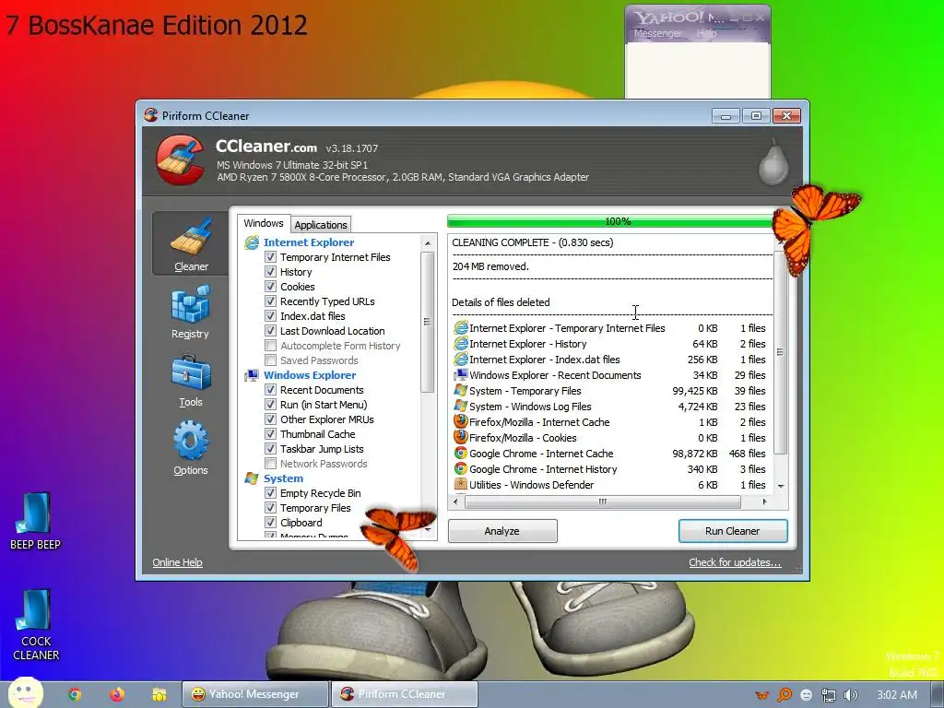
Task: Open the Start menu smiley orb
Action: click(25, 693)
